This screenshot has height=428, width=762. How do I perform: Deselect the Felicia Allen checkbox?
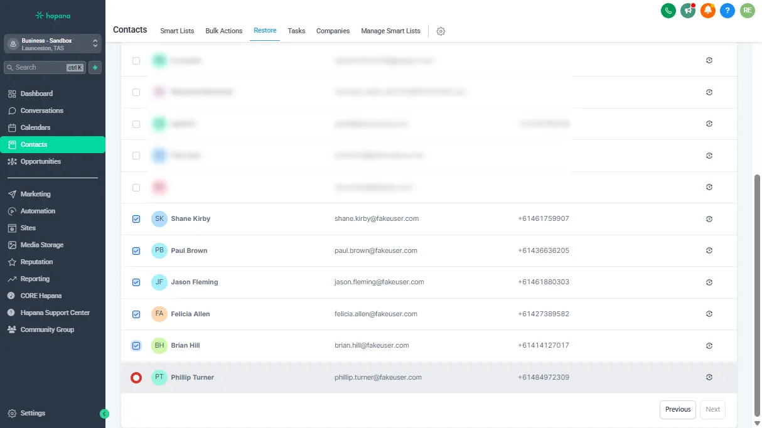click(x=136, y=314)
